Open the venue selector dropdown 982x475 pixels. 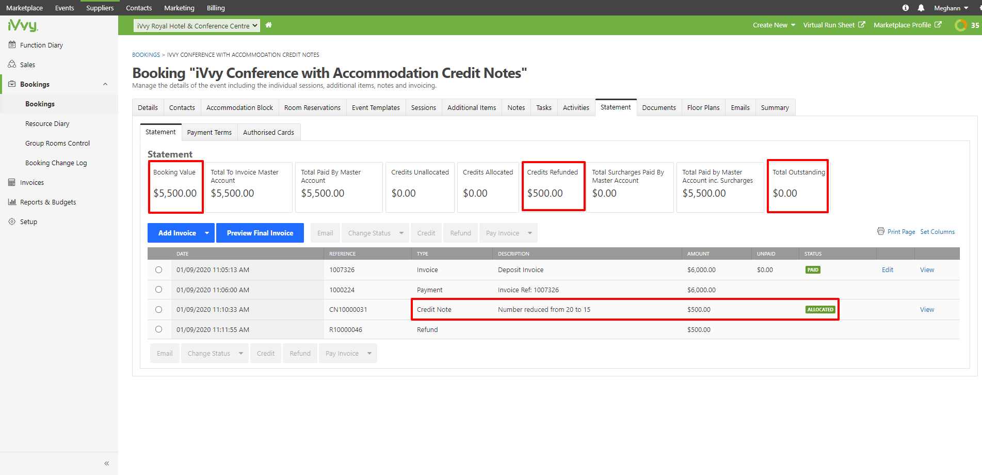click(197, 26)
